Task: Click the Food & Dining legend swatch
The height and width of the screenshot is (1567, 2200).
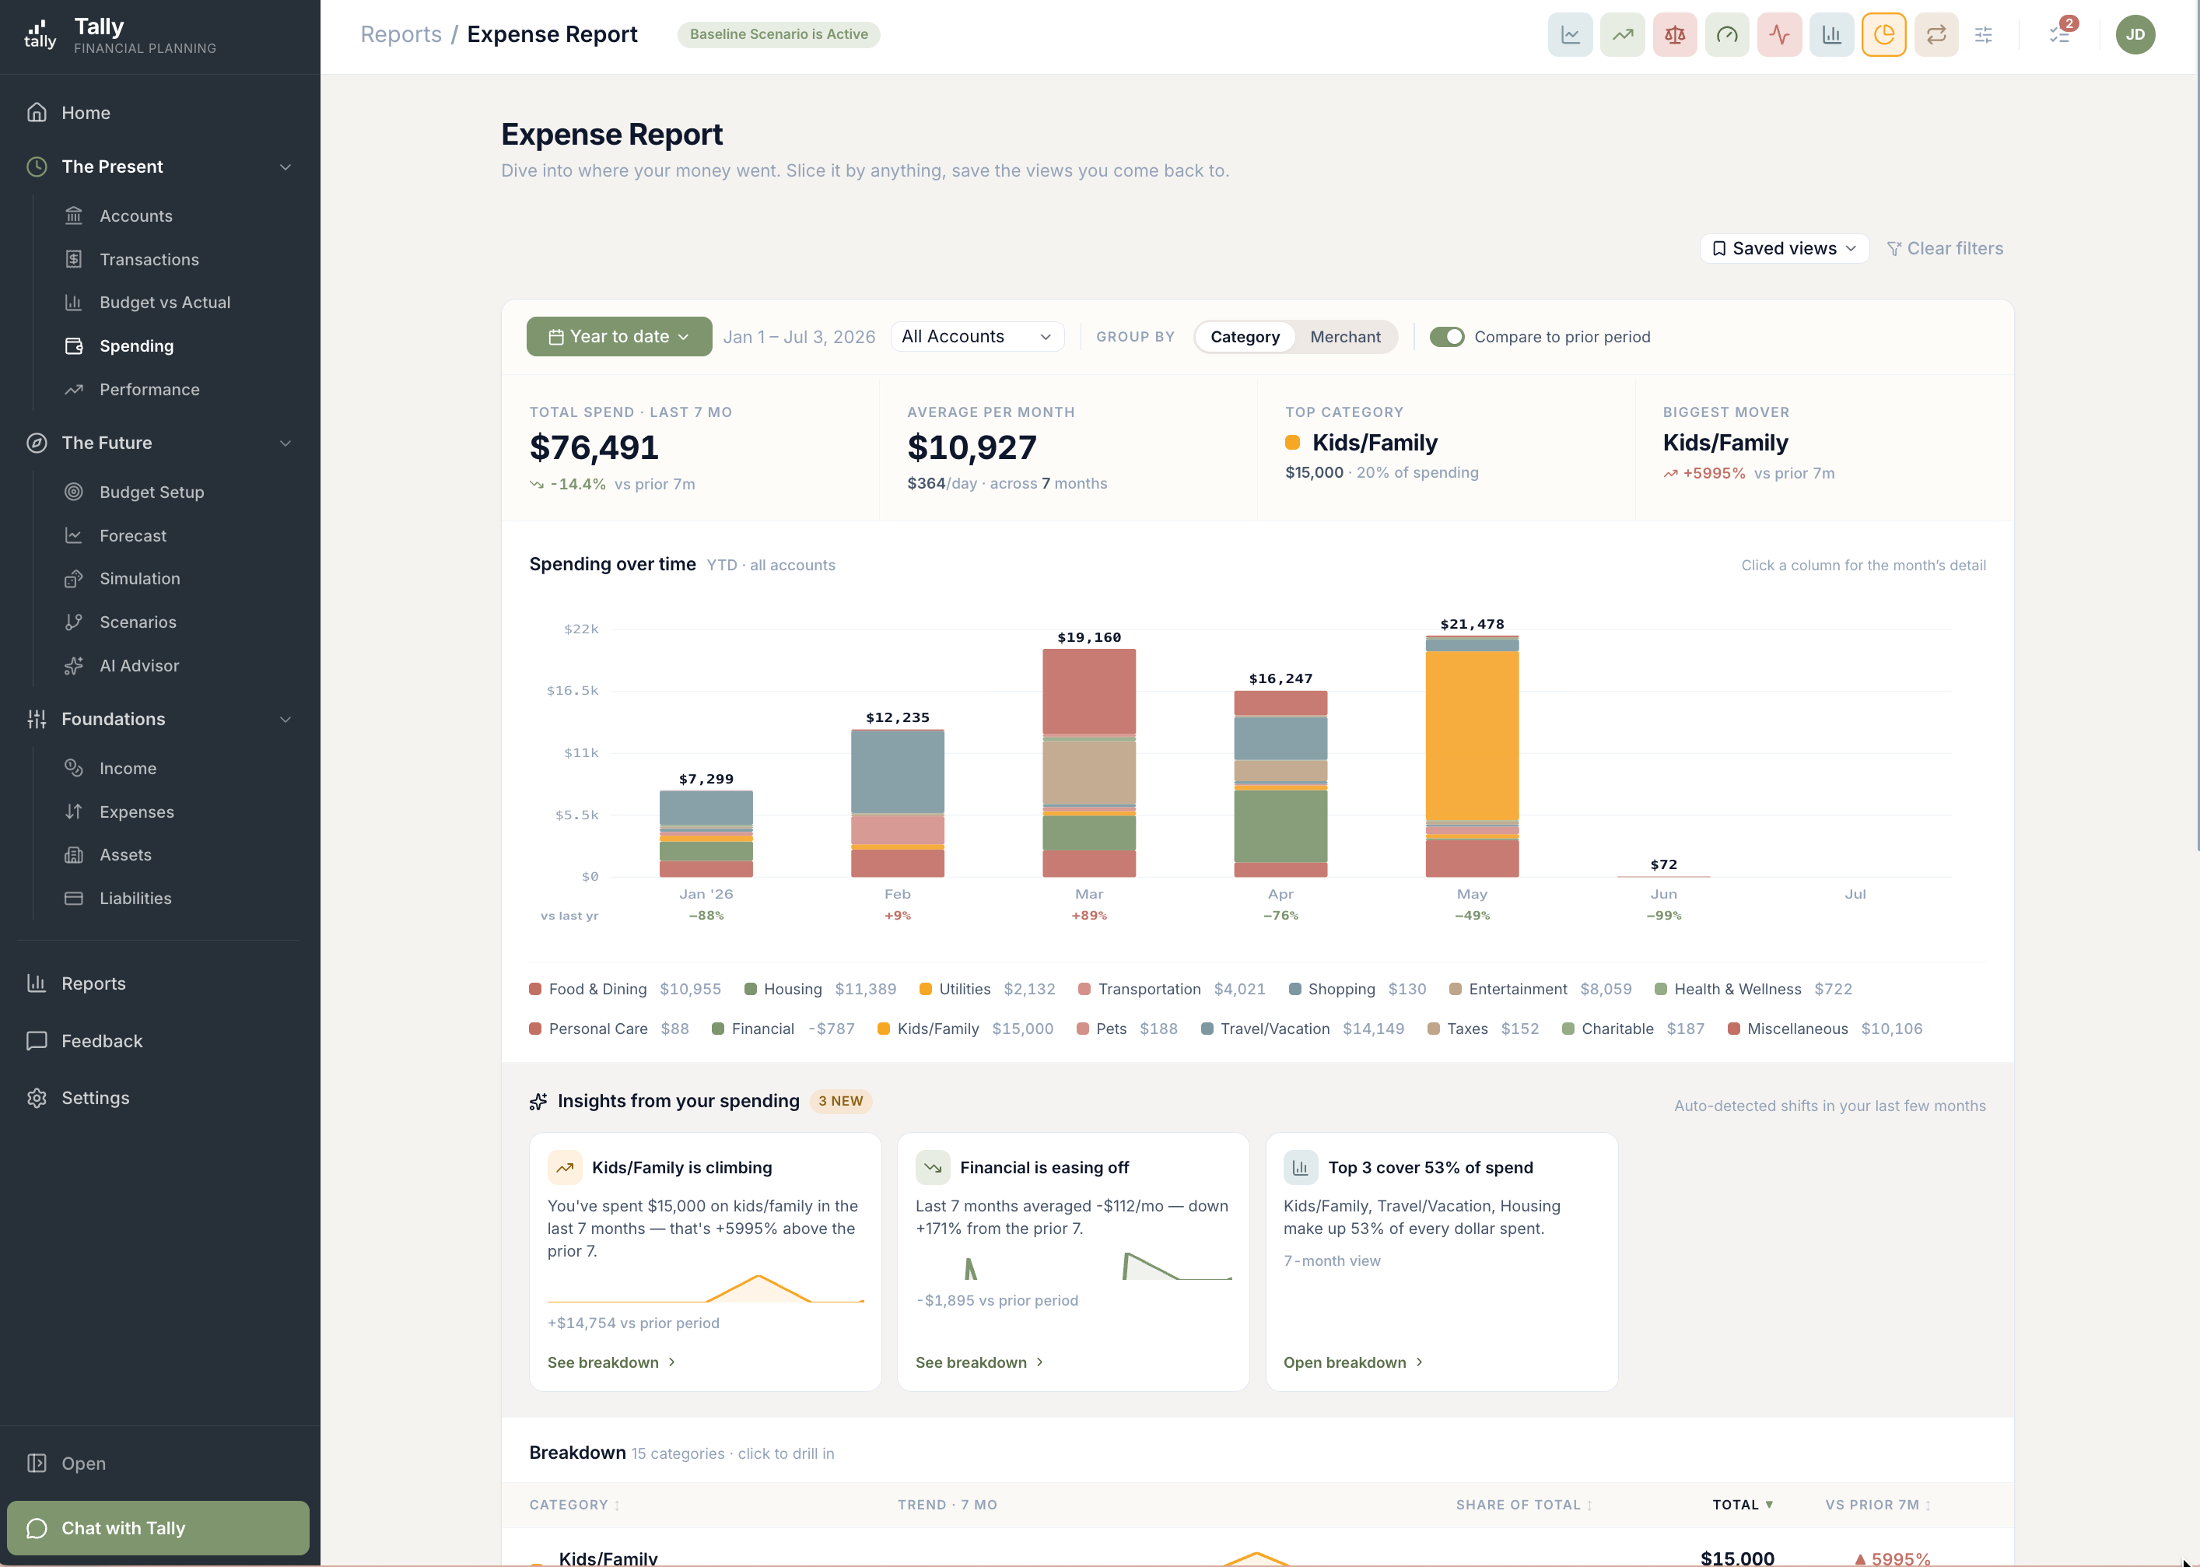Action: (x=535, y=989)
